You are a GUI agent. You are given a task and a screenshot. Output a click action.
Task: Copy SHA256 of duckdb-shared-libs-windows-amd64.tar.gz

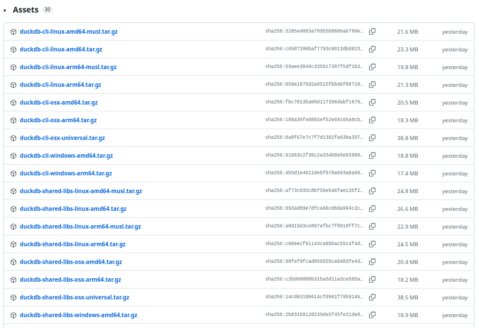[372, 315]
